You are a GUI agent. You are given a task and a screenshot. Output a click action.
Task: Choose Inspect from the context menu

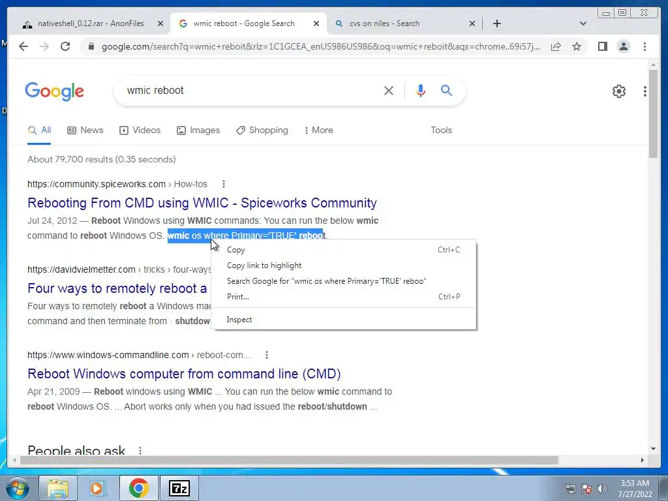(x=343, y=320)
